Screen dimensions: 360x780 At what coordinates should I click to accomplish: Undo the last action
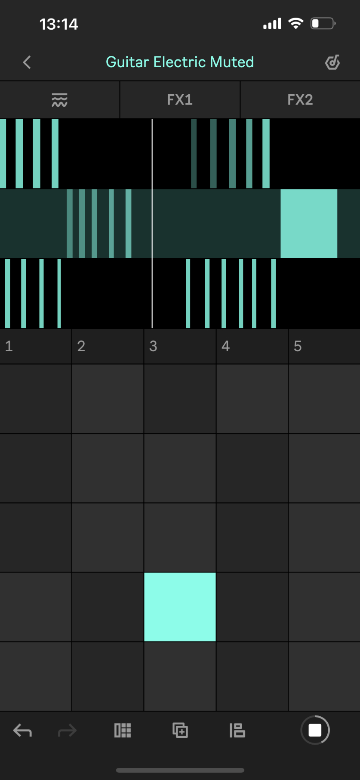click(x=22, y=730)
